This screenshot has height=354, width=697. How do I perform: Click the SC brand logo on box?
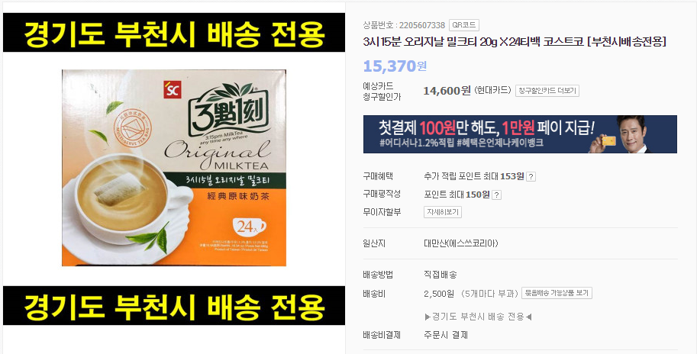(x=172, y=89)
